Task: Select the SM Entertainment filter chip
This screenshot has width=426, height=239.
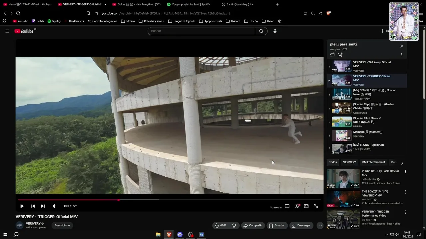Action: tap(373, 162)
